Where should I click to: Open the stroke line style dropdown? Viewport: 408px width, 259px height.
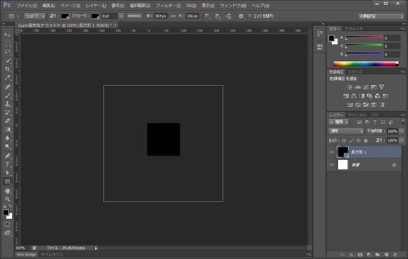[x=135, y=16]
